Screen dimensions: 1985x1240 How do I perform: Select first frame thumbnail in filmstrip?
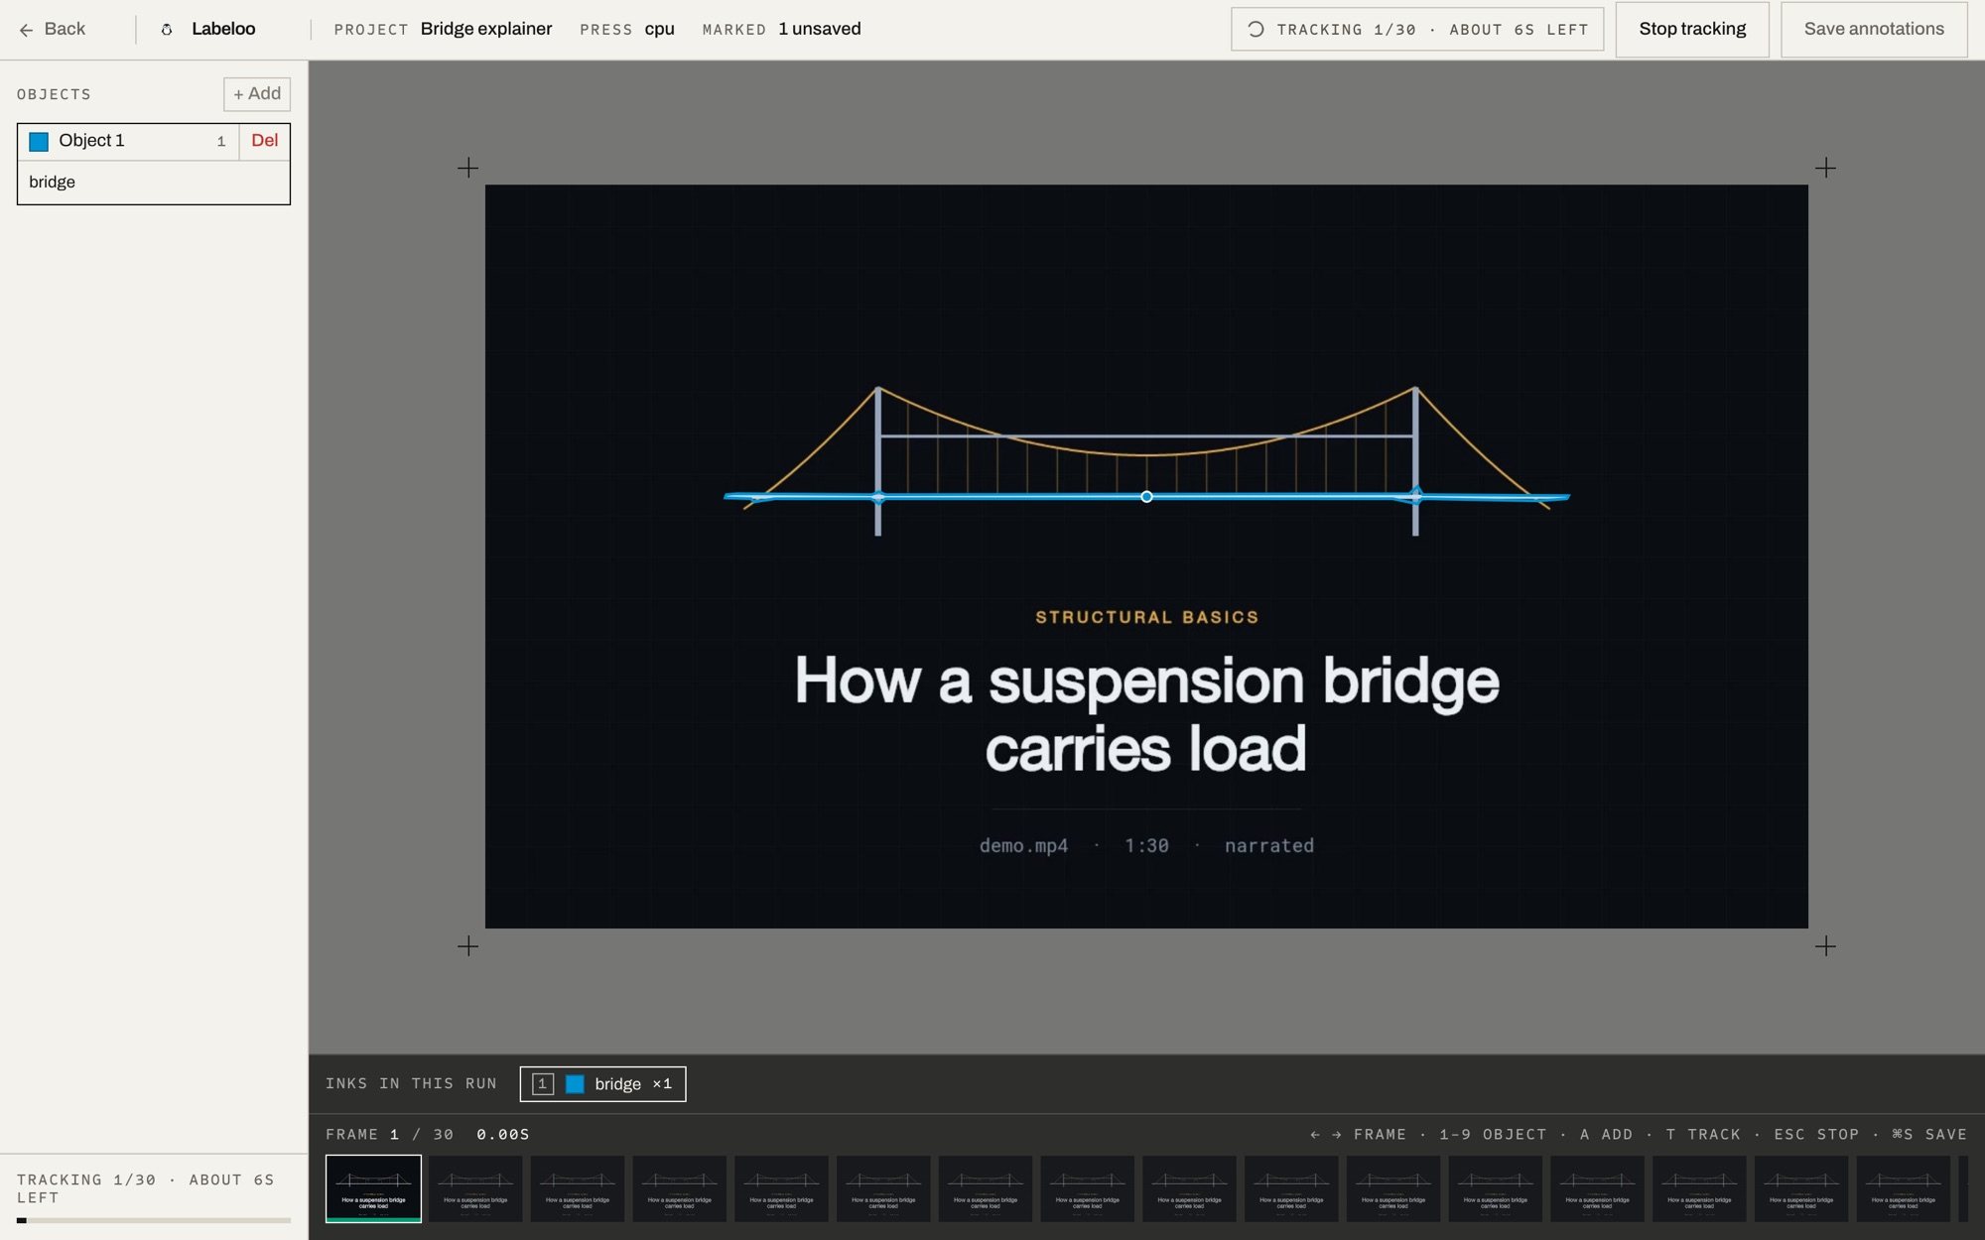(x=373, y=1188)
